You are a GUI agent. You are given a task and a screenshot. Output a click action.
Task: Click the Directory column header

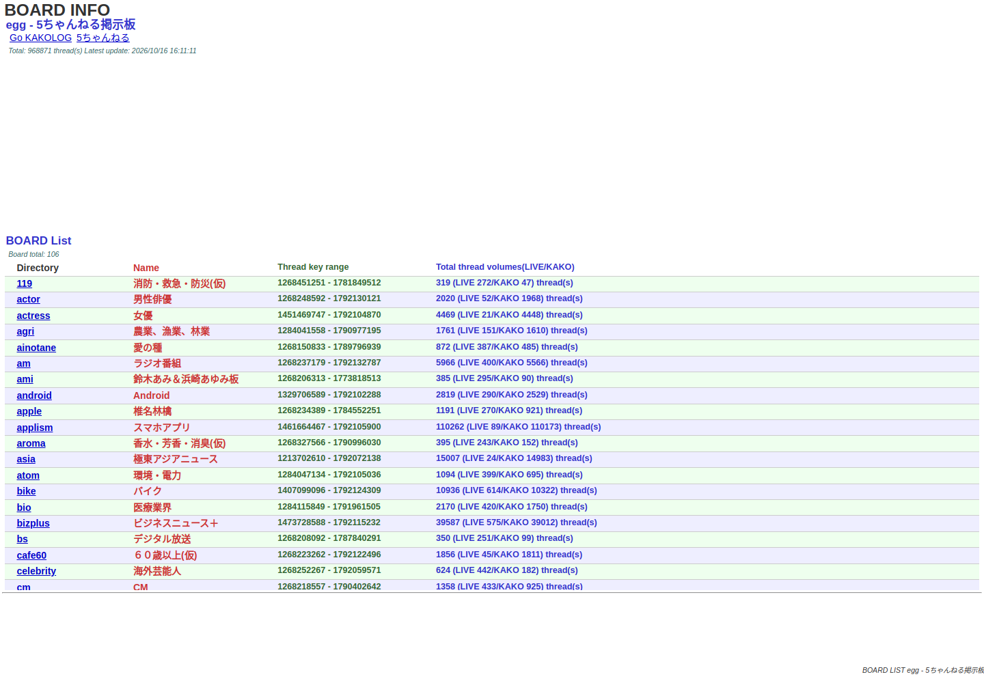point(38,268)
